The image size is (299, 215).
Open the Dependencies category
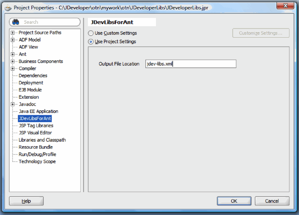33,76
